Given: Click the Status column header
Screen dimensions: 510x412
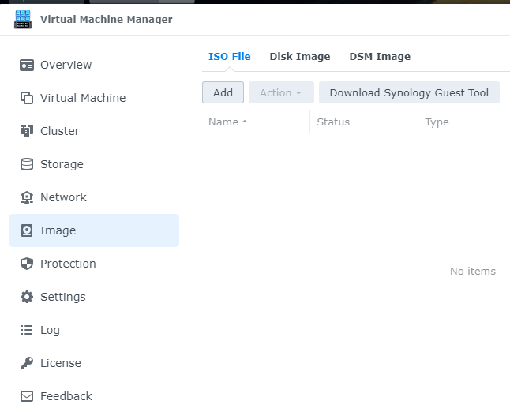Looking at the screenshot, I should coord(364,122).
